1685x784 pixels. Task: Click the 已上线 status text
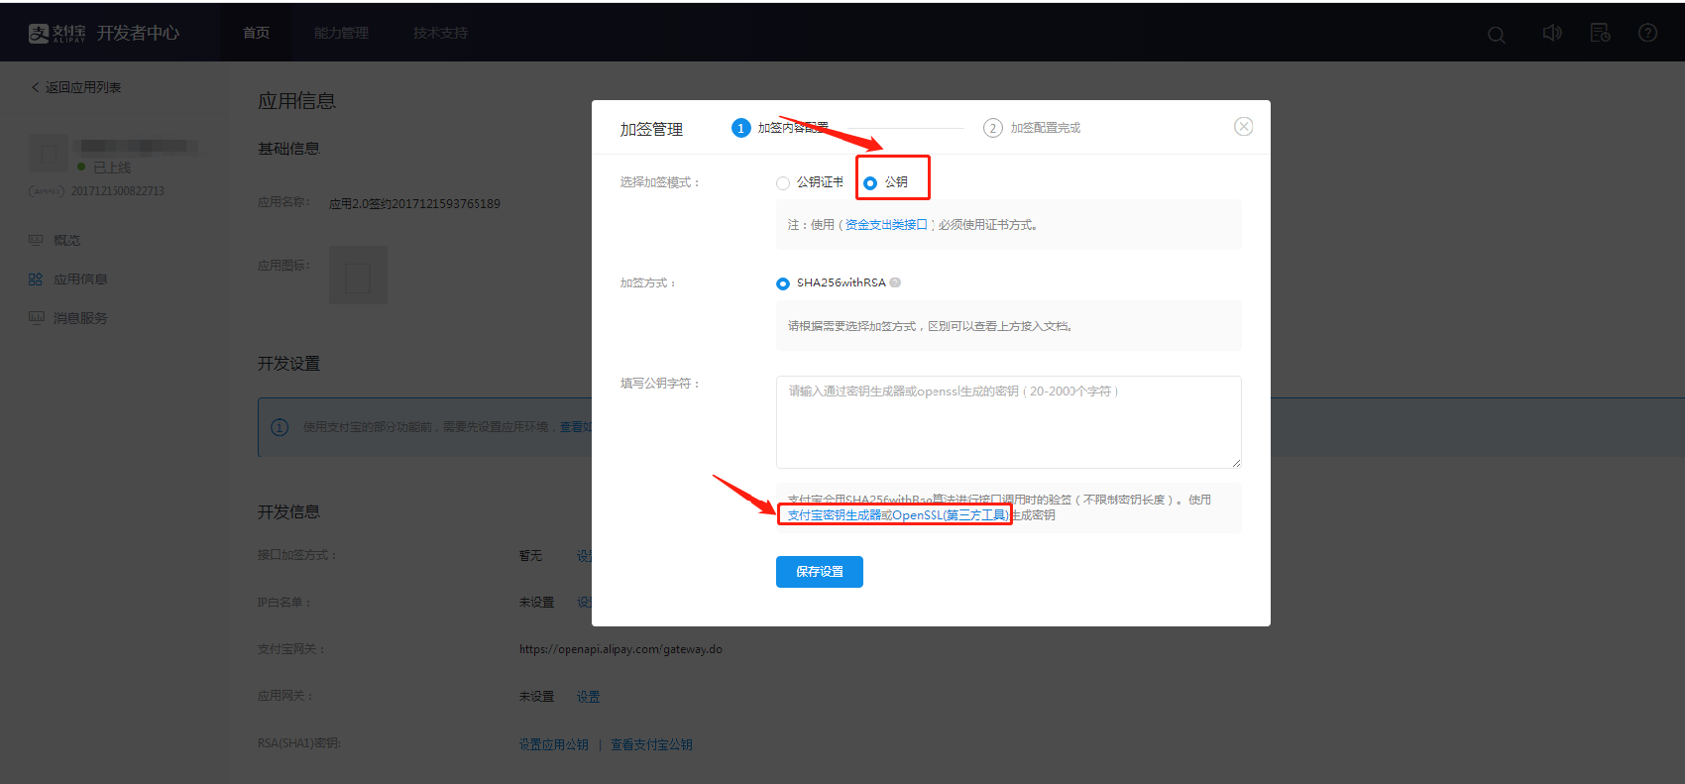(112, 168)
